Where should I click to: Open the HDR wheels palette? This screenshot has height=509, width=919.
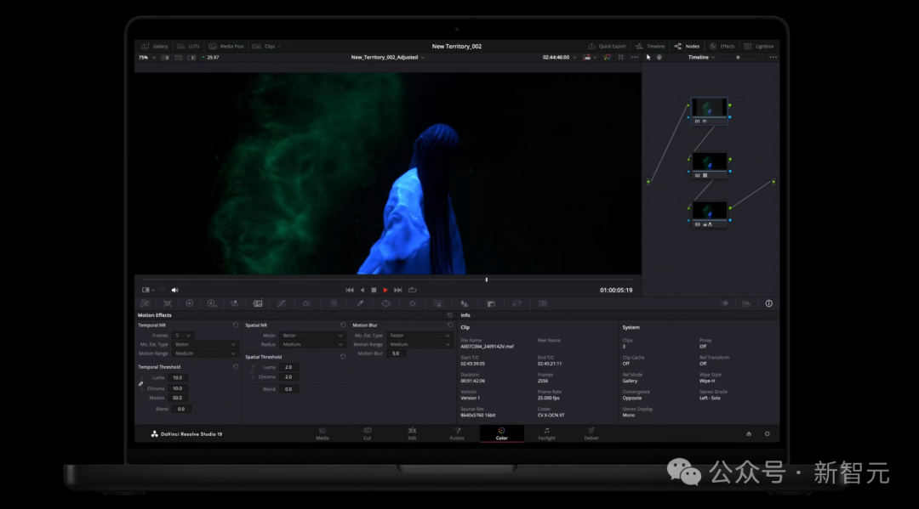point(212,303)
